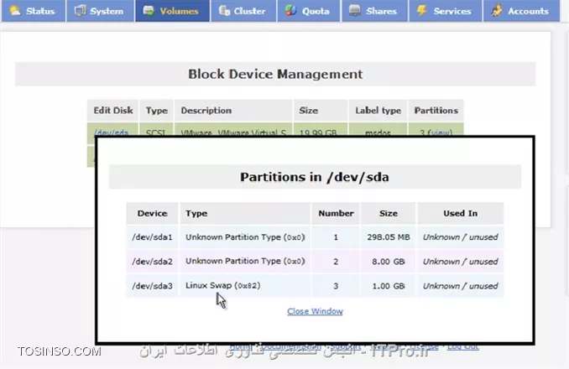Open the Services tab
569x369 pixels.
click(x=446, y=11)
